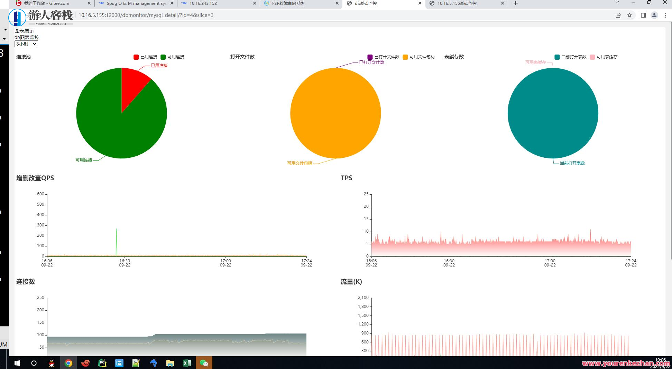Open the MySQL dolphin icon in the taskbar

tap(153, 363)
